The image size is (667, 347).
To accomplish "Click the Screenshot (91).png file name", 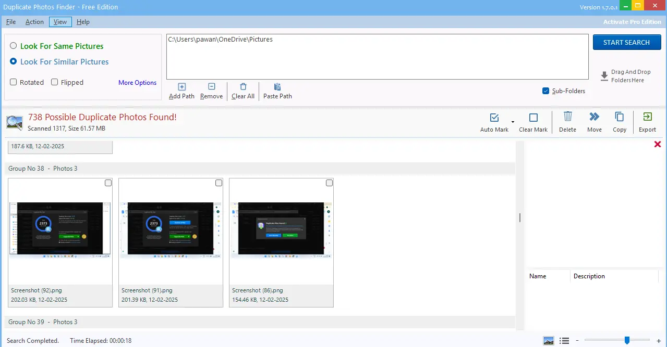I will click(147, 290).
